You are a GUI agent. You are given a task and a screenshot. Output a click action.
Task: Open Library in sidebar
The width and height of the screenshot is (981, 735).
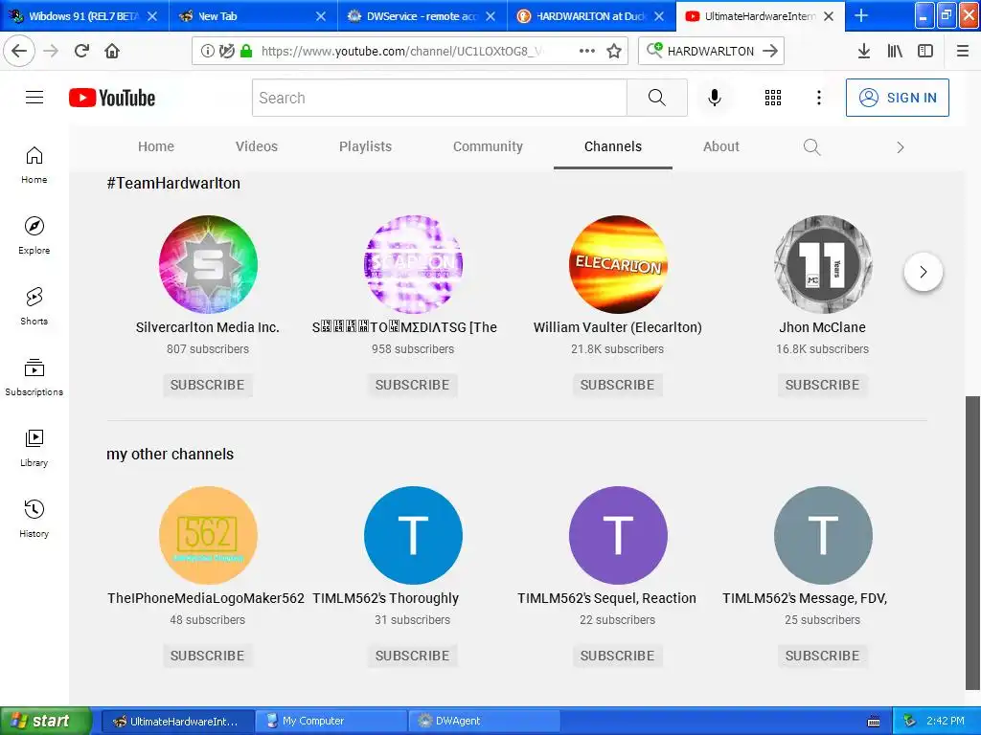34,448
